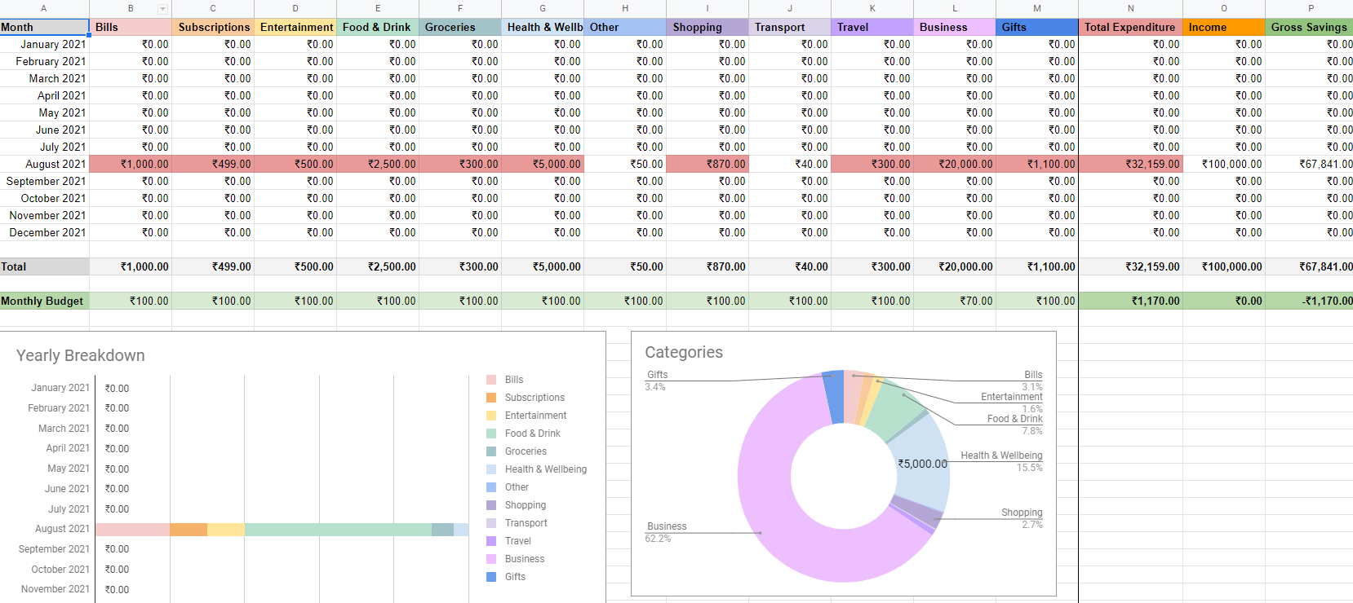1353x603 pixels.
Task: Select the Shopping header cell
Action: tap(708, 27)
